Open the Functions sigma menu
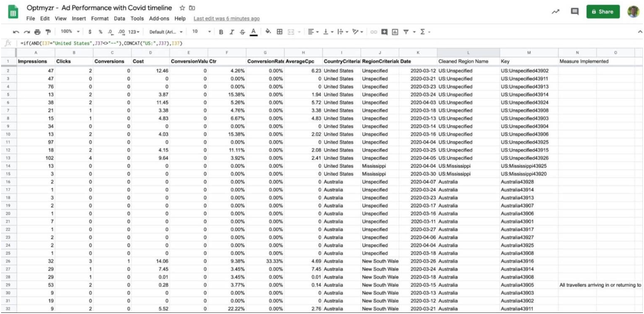644x314 pixels. [424, 32]
